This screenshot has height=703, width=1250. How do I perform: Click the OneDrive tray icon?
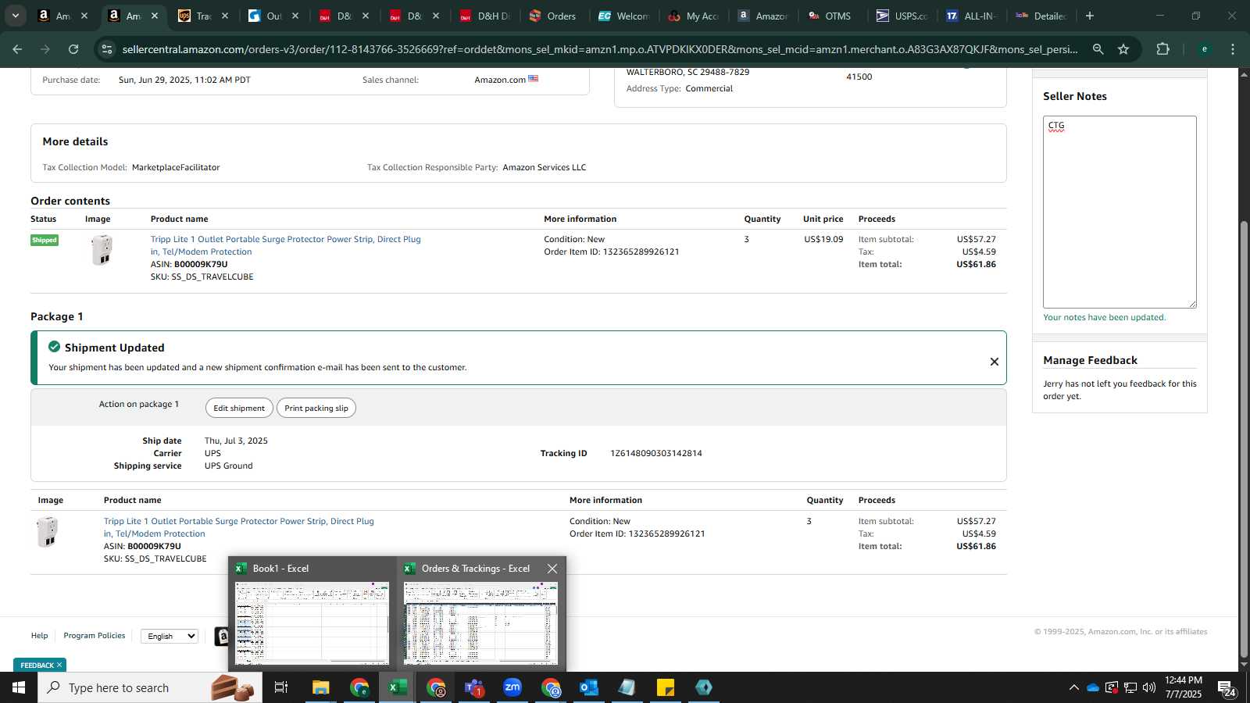coord(1092,687)
